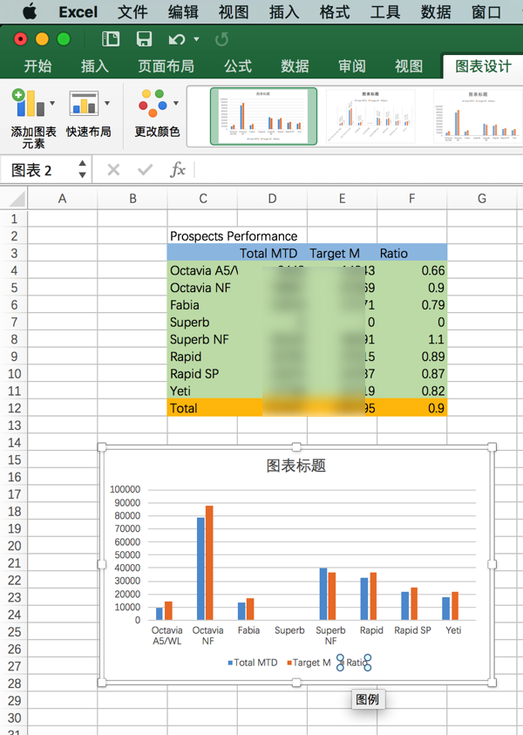
Task: Select the second chart style thumbnail
Action: pyautogui.click(x=370, y=116)
